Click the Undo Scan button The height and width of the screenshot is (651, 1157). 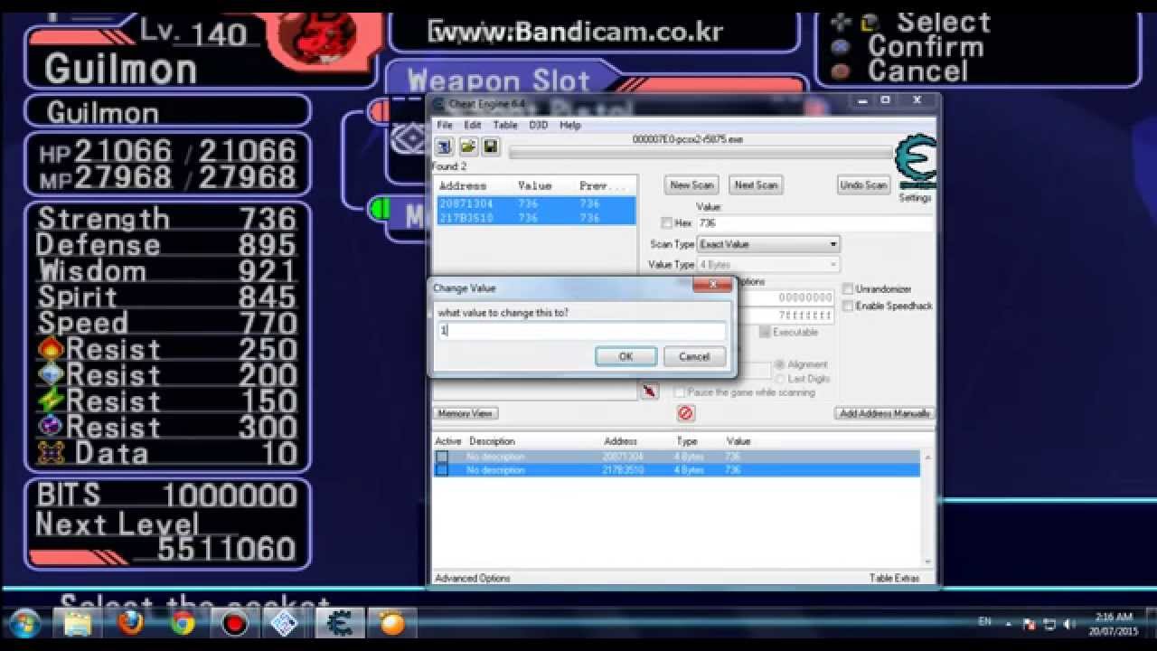(863, 184)
